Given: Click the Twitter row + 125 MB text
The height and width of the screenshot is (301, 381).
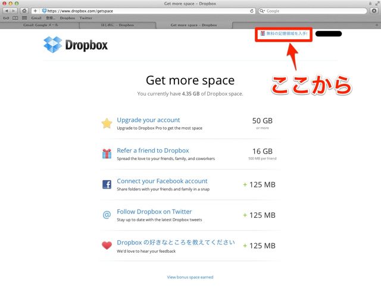Looking at the screenshot, I should pos(260,215).
